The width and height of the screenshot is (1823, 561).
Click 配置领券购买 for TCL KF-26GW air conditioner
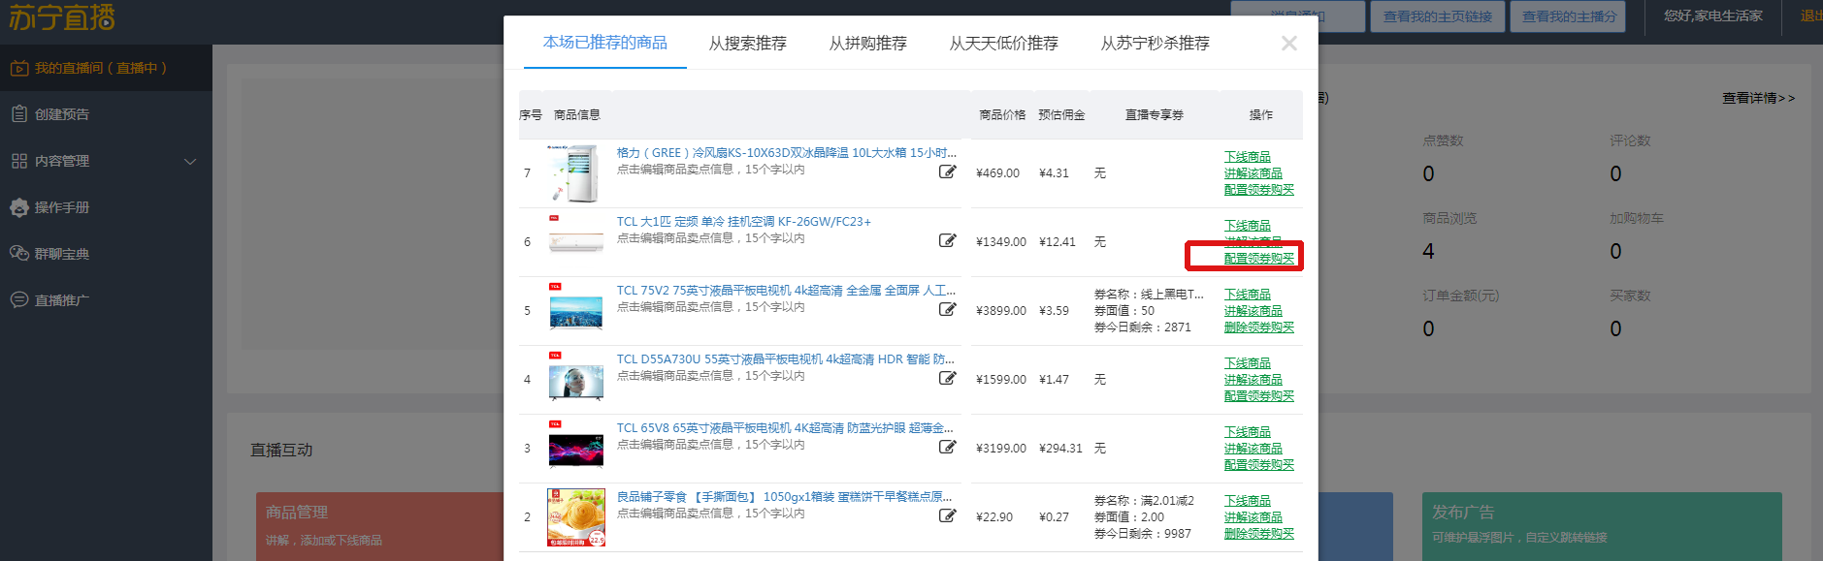point(1259,259)
